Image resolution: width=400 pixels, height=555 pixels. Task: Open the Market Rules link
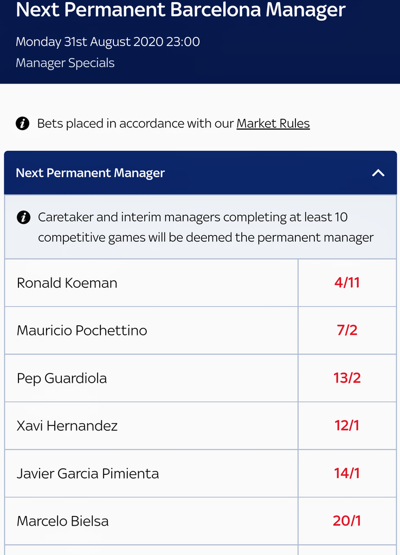[x=273, y=124]
